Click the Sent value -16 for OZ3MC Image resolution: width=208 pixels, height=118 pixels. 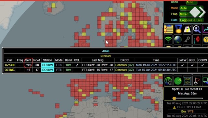pyautogui.click(x=28, y=70)
